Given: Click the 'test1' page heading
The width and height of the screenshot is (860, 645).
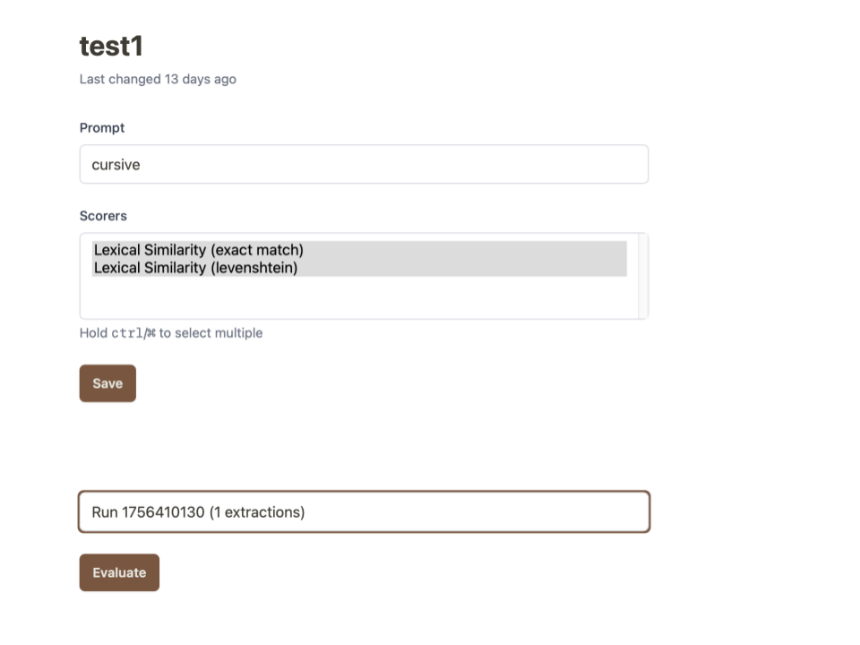Looking at the screenshot, I should (x=111, y=47).
